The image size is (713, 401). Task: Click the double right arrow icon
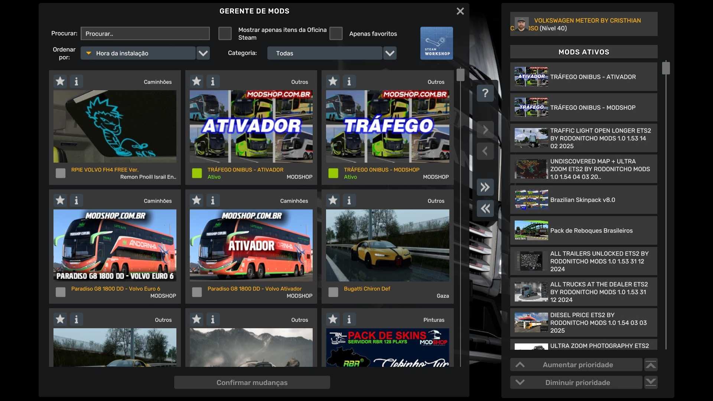tap(485, 187)
